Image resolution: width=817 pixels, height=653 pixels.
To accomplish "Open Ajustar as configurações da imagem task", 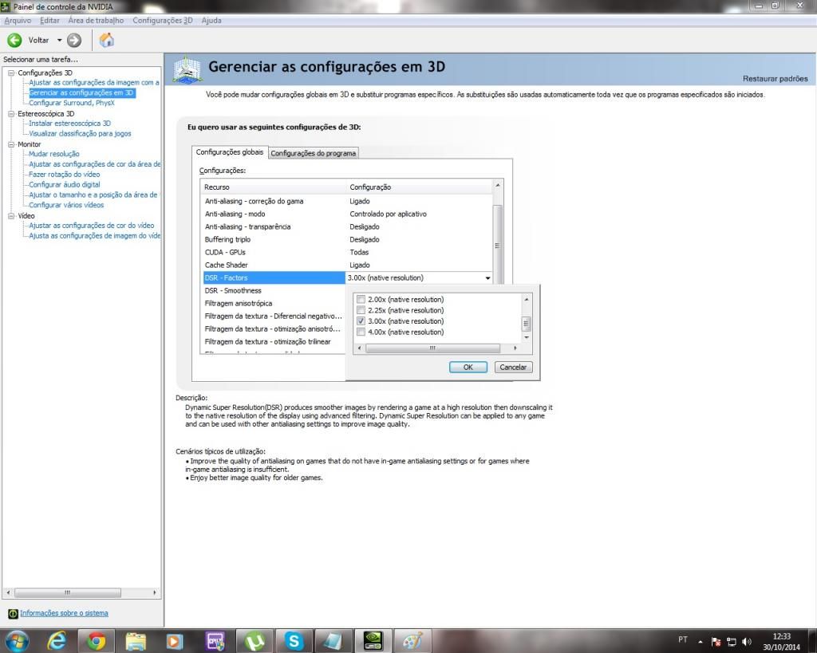I will 94,83.
